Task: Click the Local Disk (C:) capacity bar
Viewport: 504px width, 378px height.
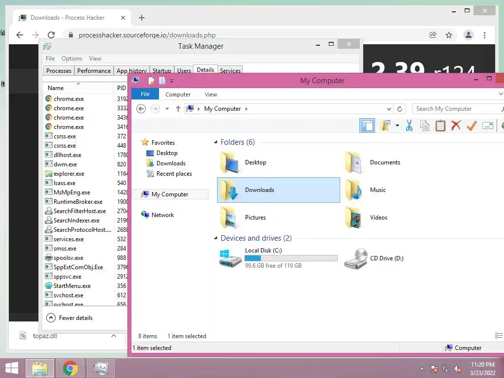Action: (291, 258)
